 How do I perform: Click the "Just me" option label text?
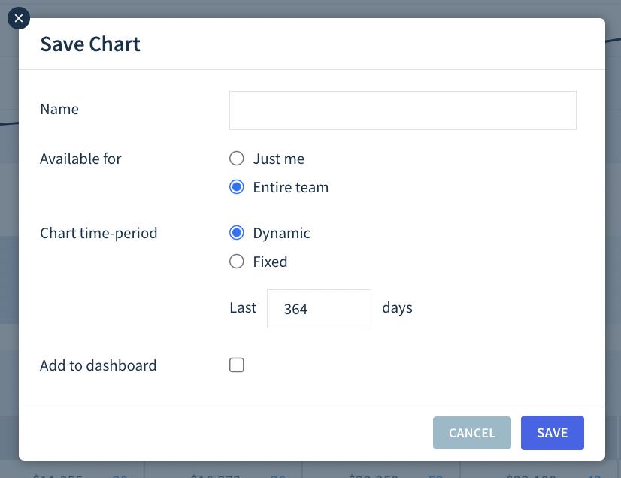(279, 159)
